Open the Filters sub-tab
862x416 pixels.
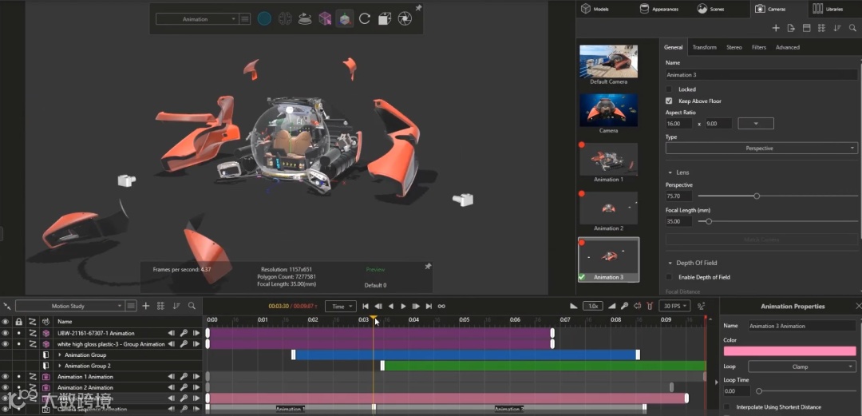point(759,47)
